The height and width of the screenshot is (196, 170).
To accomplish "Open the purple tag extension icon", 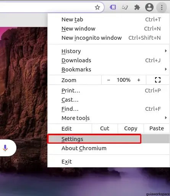I will click(113, 7).
